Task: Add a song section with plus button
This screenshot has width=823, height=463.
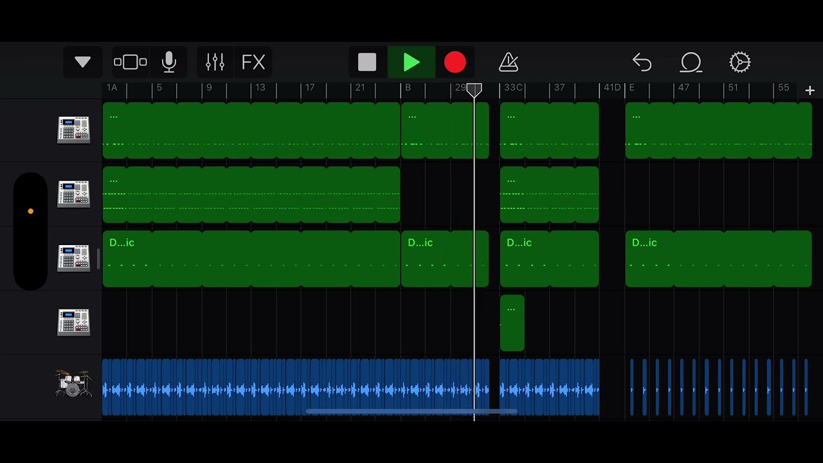Action: pos(809,91)
